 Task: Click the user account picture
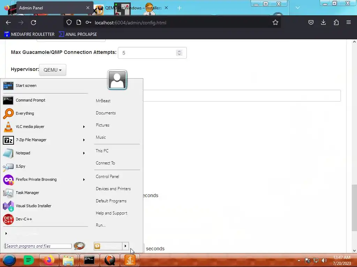pyautogui.click(x=117, y=80)
